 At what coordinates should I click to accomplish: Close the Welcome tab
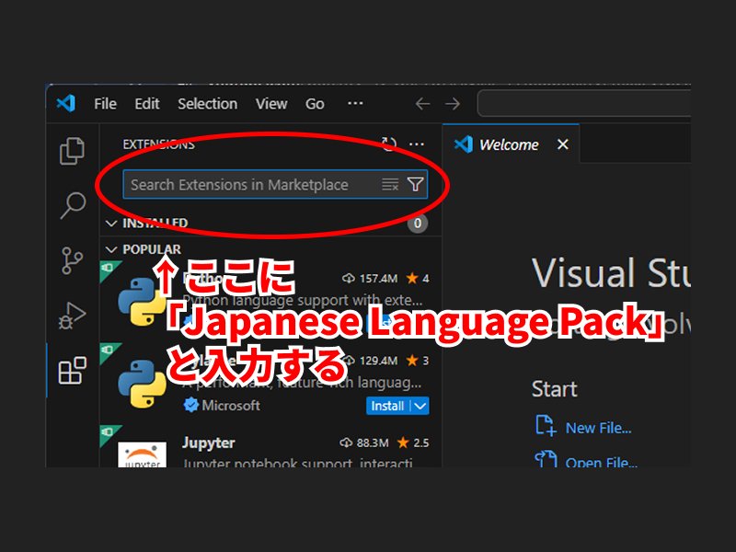coord(563,144)
